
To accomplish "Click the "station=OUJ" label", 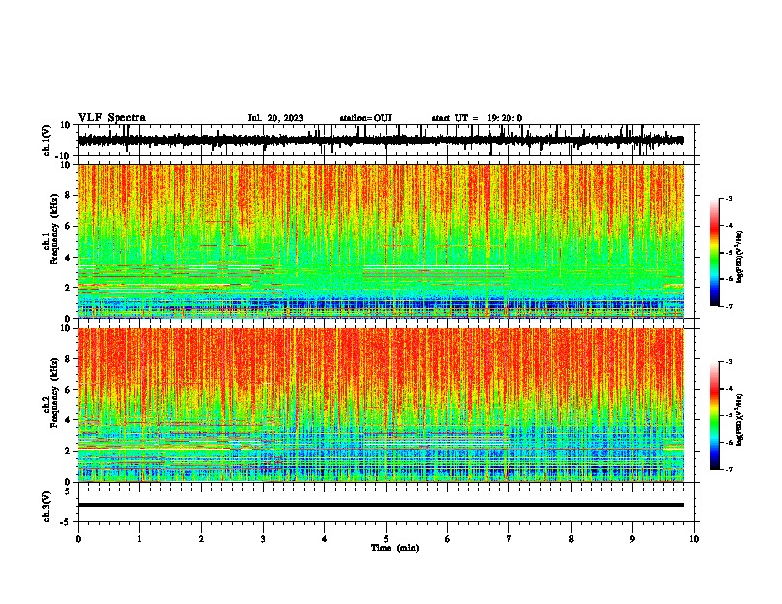I will coord(365,118).
